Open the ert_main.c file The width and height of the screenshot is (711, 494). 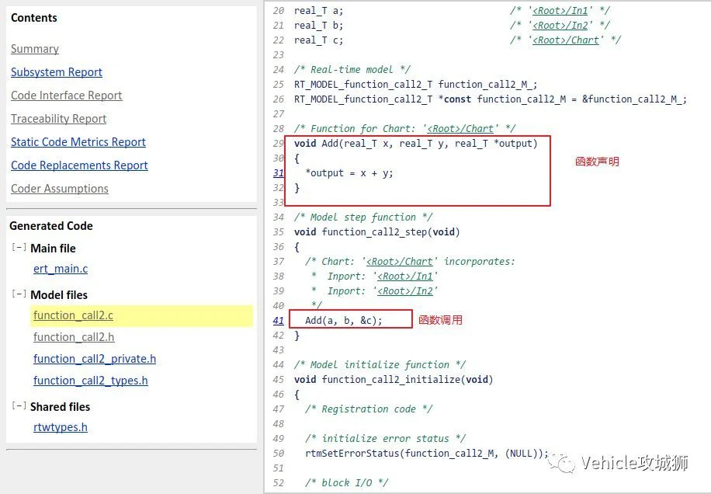click(61, 269)
